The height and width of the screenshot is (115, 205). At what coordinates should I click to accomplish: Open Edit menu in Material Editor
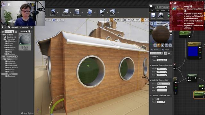(157, 10)
